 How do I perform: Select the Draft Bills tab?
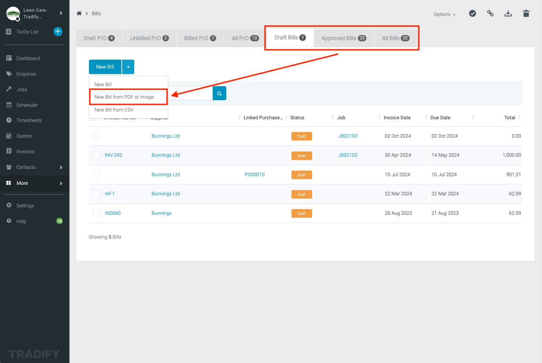pyautogui.click(x=290, y=37)
